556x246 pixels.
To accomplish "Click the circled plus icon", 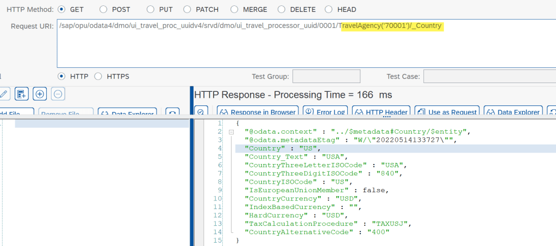I will pyautogui.click(x=40, y=94).
